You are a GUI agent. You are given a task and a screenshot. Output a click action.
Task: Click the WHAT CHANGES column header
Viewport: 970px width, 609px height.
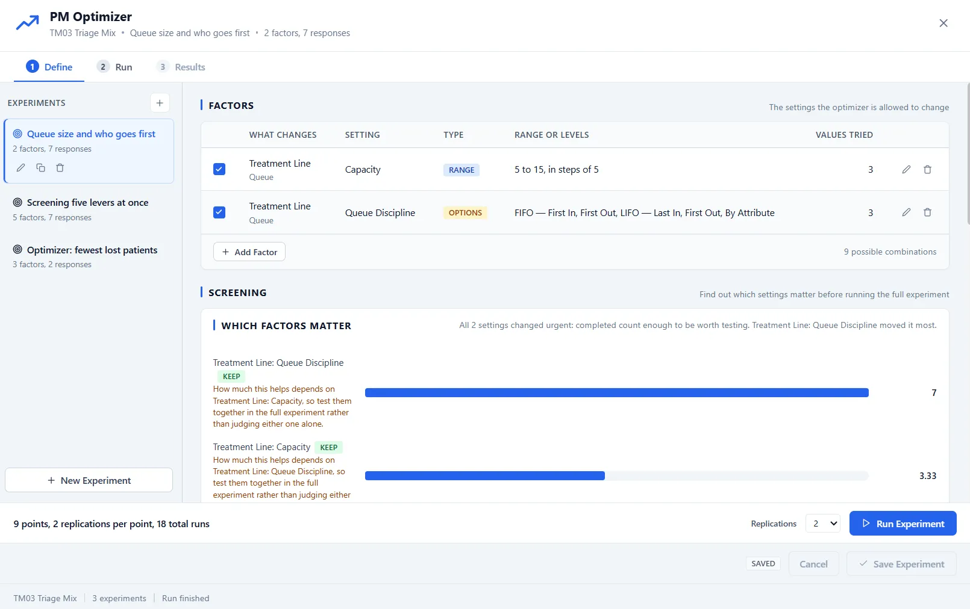(x=283, y=135)
